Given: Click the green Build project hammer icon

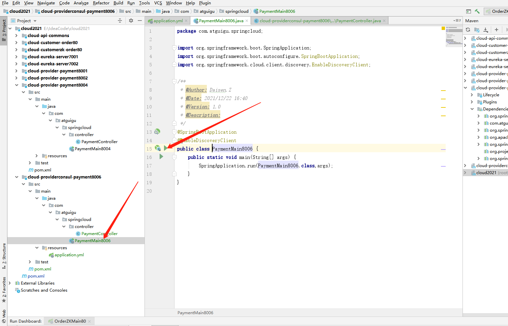Looking at the screenshot, I should coord(477,11).
